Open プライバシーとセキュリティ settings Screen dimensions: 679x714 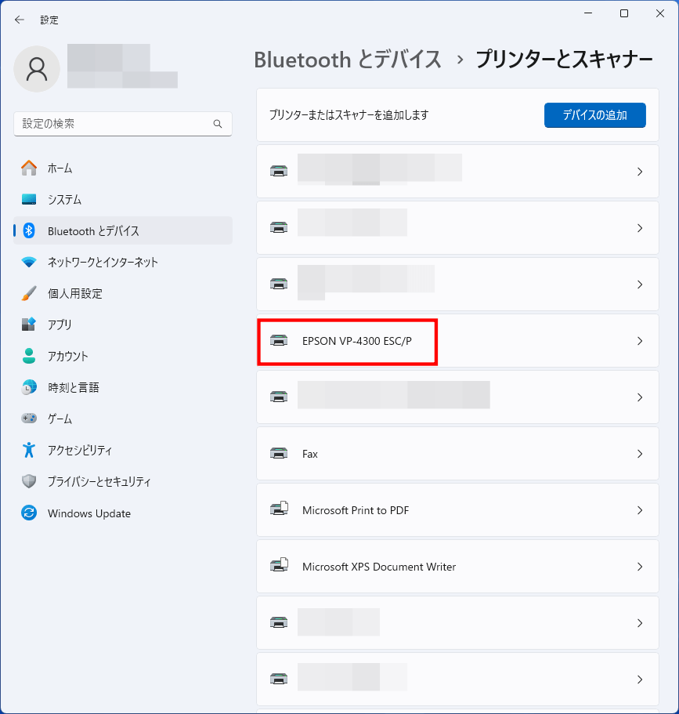pos(99,482)
